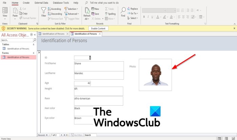Open the font size combo box
This screenshot has height=140, width=237.
point(171,10)
